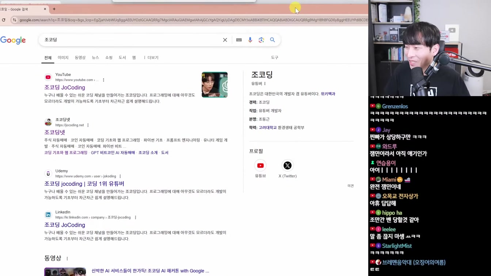Switch to the 이미지 tab
The image size is (491, 276).
(63, 58)
